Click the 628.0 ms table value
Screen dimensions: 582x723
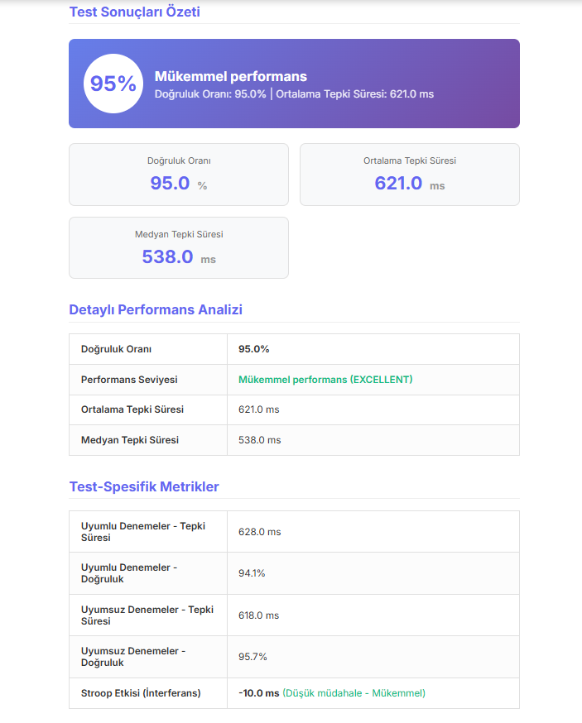pyautogui.click(x=259, y=532)
